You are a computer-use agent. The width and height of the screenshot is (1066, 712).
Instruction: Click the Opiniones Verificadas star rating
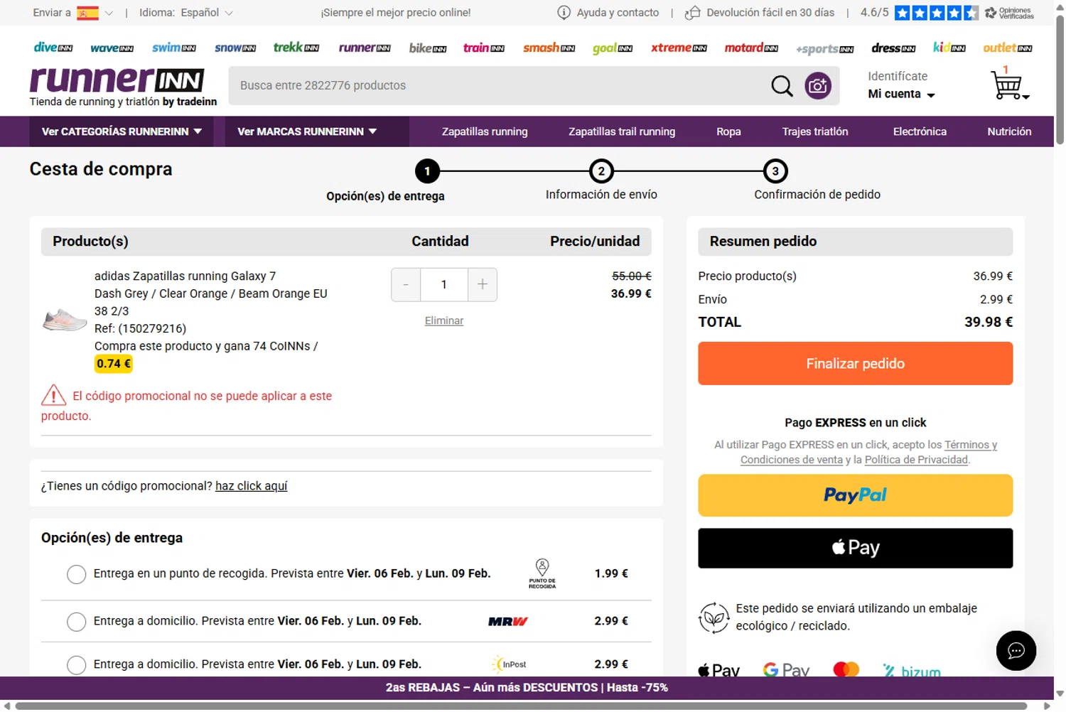pyautogui.click(x=936, y=13)
